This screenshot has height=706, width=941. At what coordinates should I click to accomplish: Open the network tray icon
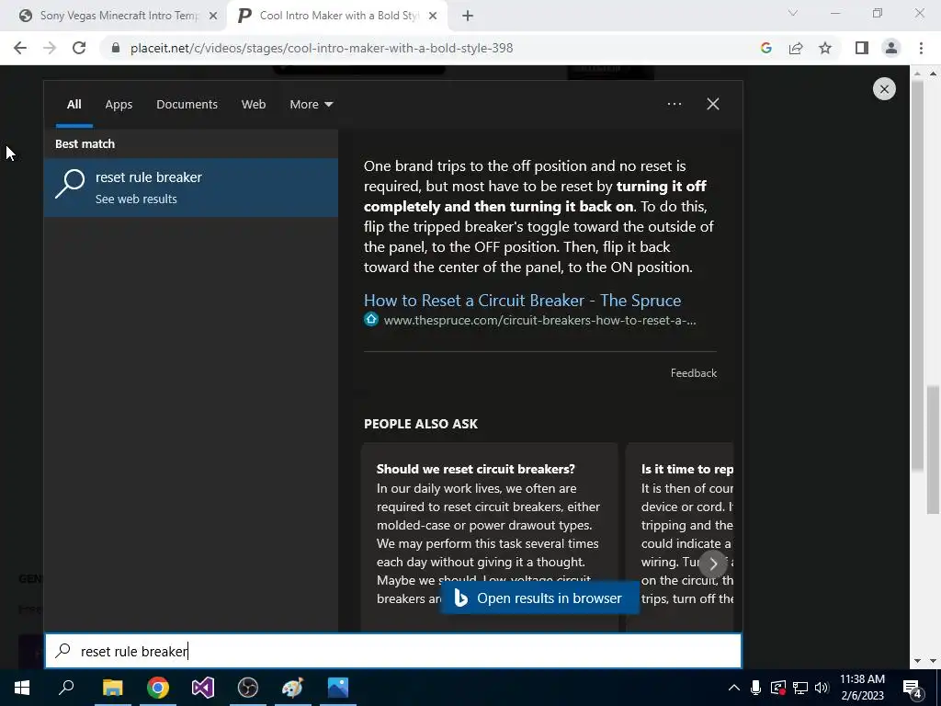(x=800, y=688)
